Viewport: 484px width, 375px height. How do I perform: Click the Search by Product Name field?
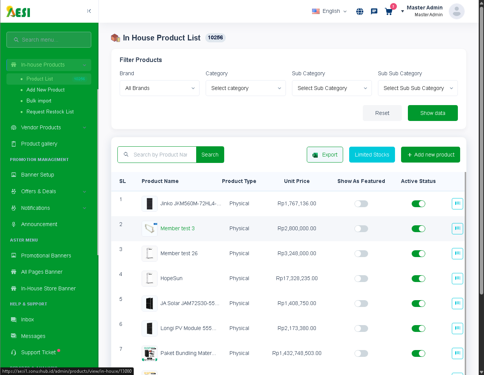point(161,155)
